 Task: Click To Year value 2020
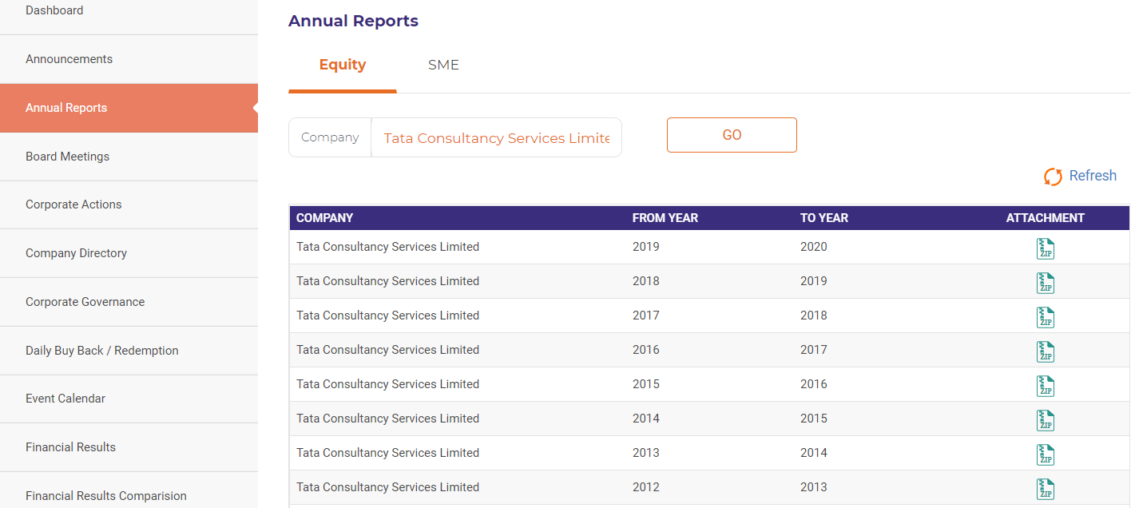click(814, 247)
